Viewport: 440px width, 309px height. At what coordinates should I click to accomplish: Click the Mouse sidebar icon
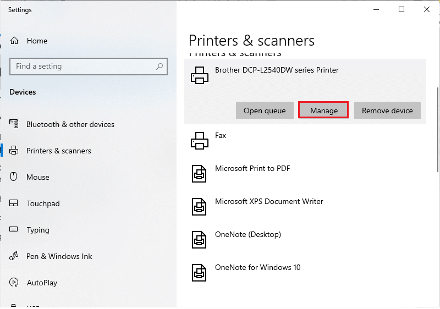13,176
